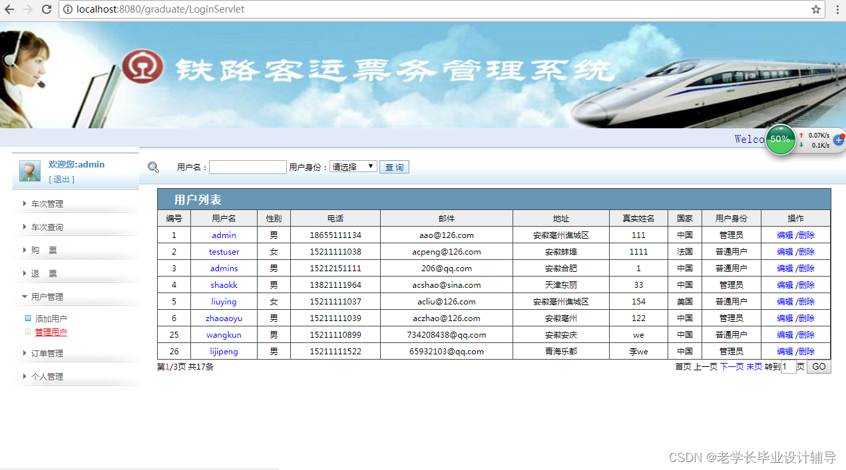Select the 管理用户 menu item
This screenshot has height=470, width=846.
[51, 332]
